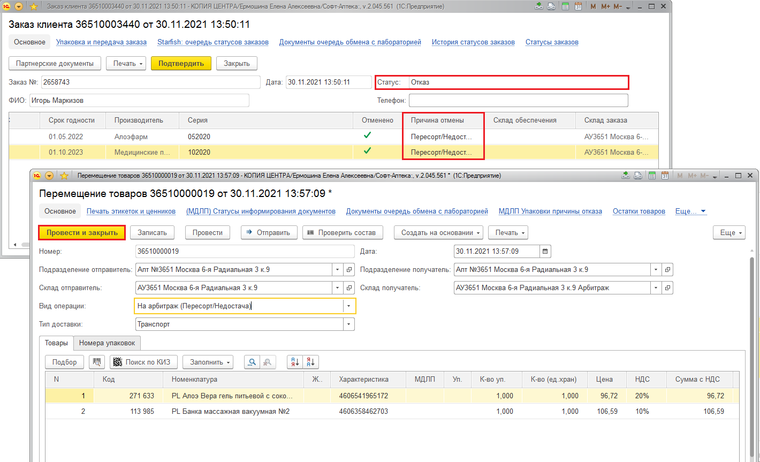
Task: Click into the Телефон input field
Action: (518, 100)
